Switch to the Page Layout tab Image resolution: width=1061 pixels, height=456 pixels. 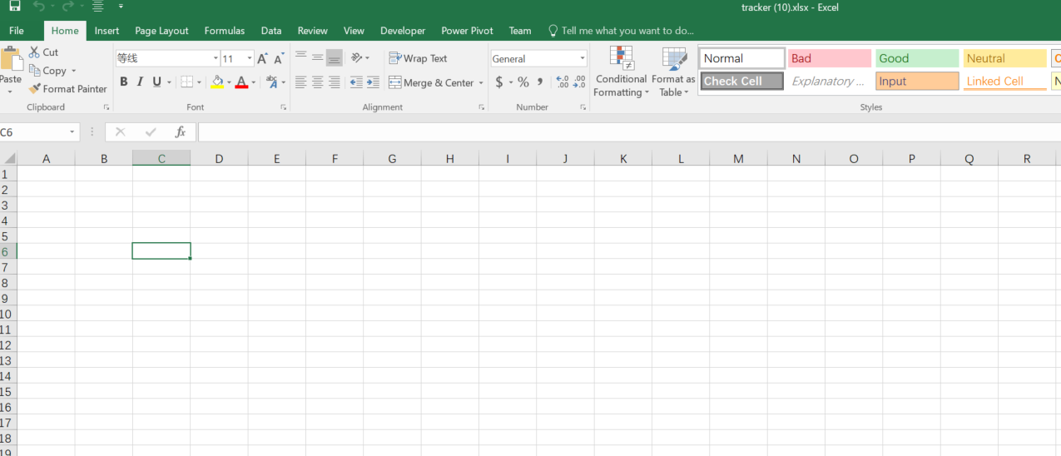(x=161, y=31)
